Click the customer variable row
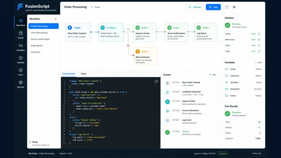This screenshot has width=281, height=158. click(x=243, y=76)
